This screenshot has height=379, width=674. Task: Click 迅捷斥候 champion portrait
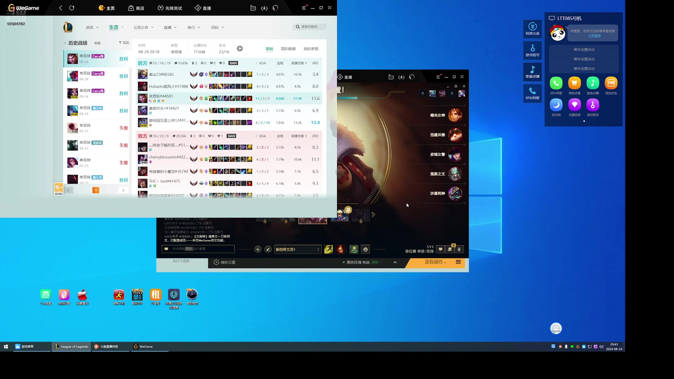click(455, 135)
